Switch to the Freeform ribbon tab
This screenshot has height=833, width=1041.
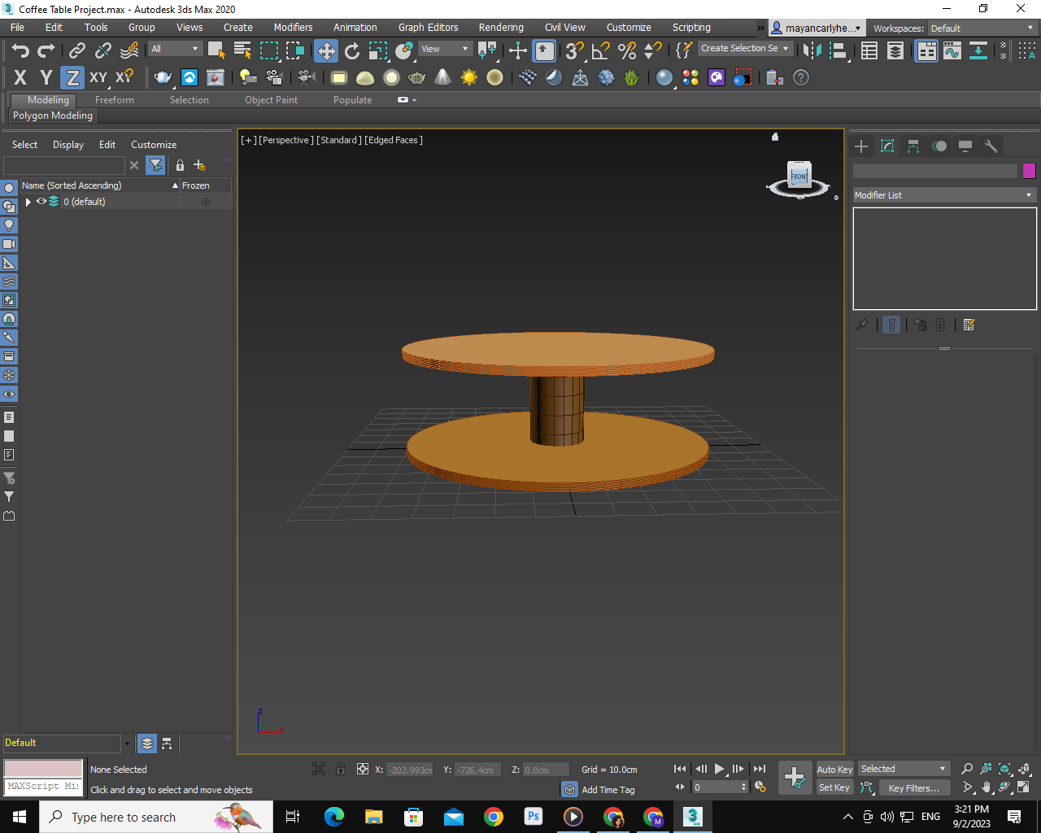pos(114,100)
